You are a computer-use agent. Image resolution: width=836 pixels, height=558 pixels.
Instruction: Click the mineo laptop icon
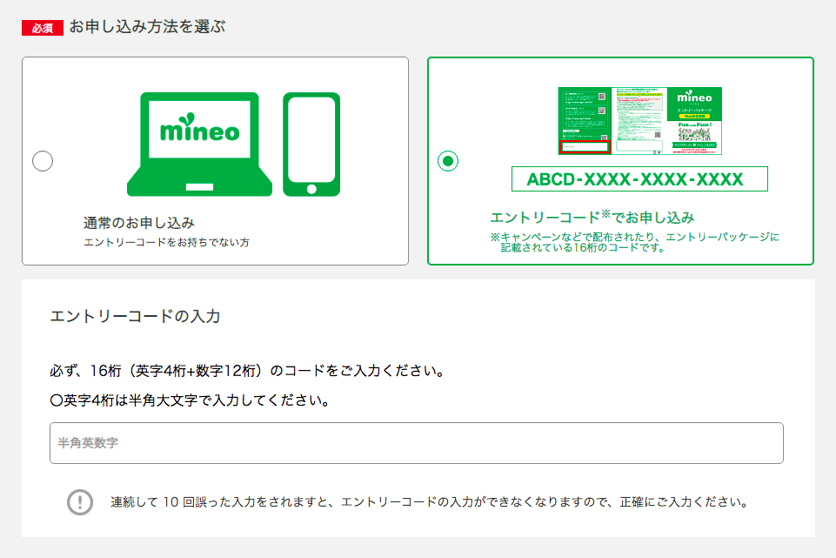click(x=199, y=144)
